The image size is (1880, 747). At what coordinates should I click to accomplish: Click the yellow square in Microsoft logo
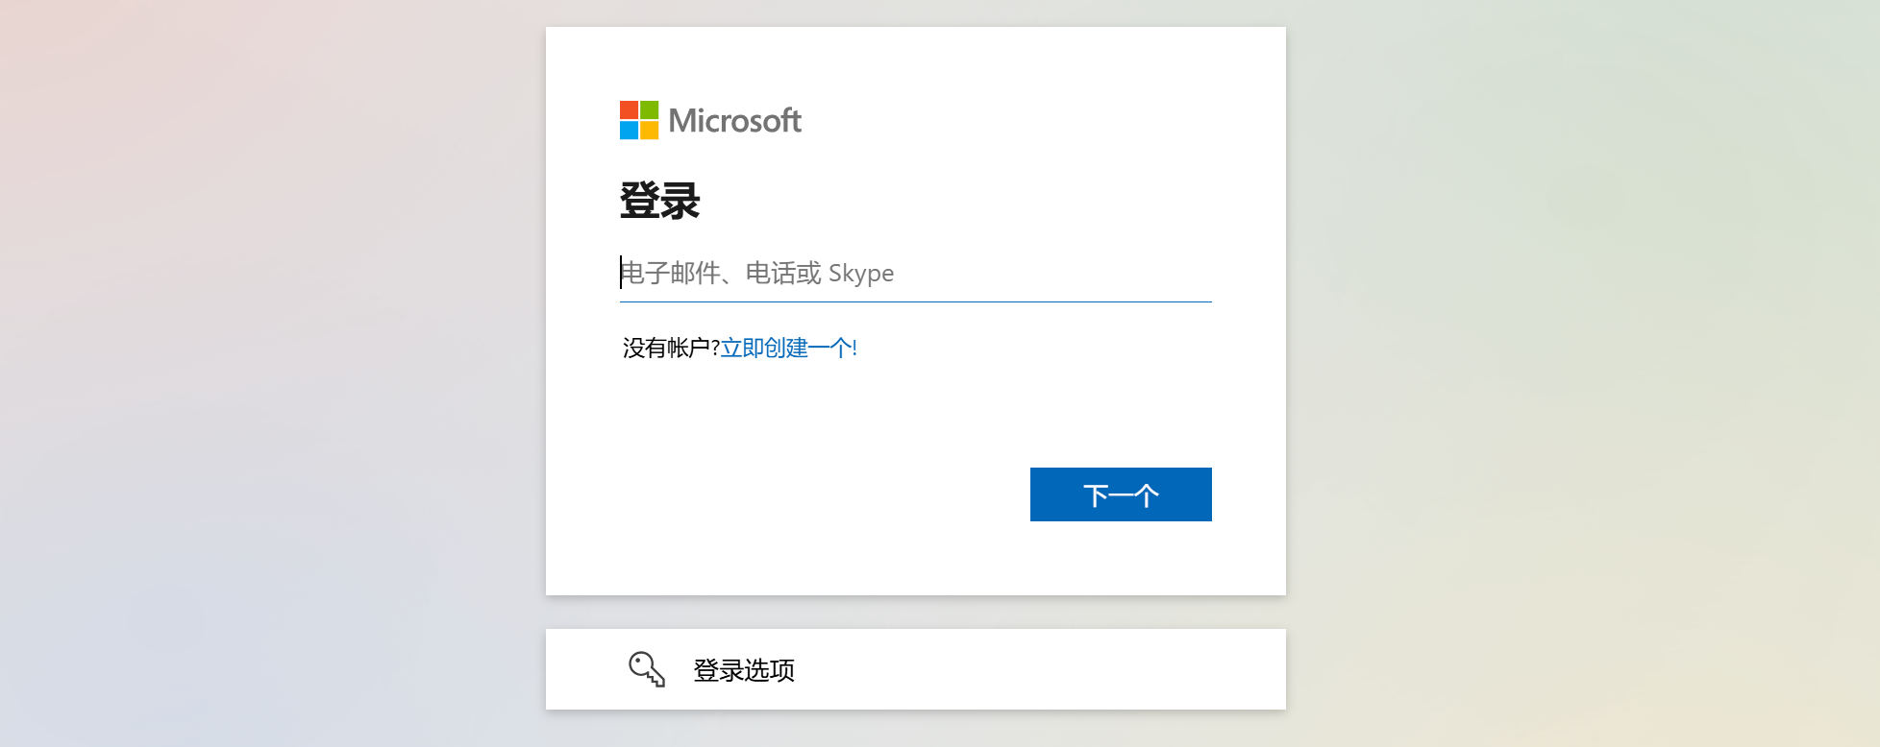(x=650, y=131)
